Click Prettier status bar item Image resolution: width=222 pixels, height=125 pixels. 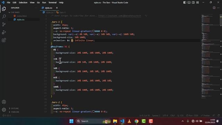tap(205, 115)
